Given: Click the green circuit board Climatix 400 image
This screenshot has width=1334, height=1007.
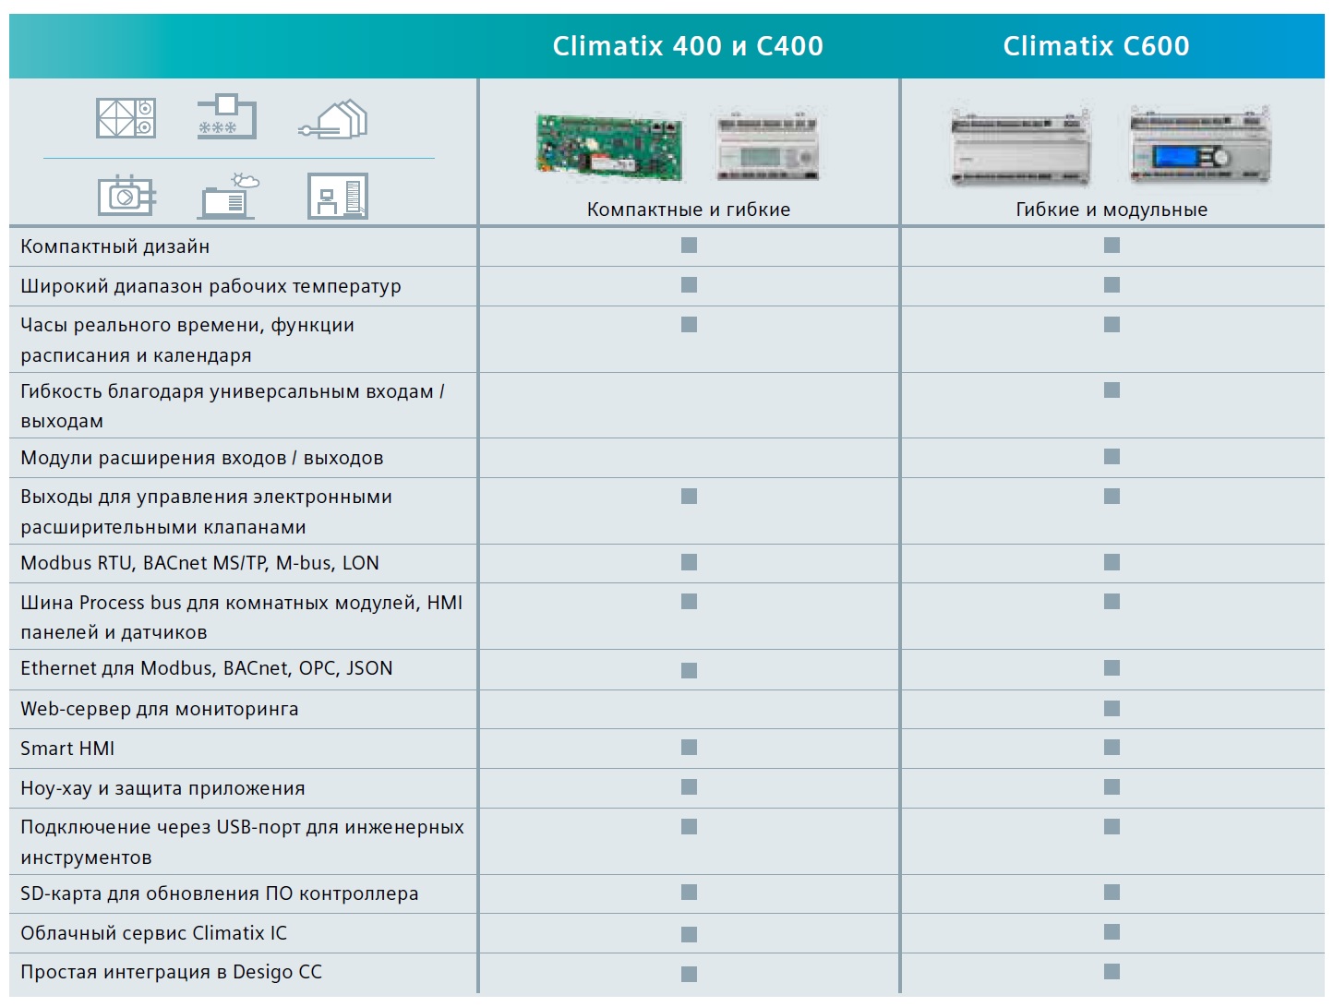Looking at the screenshot, I should 609,147.
